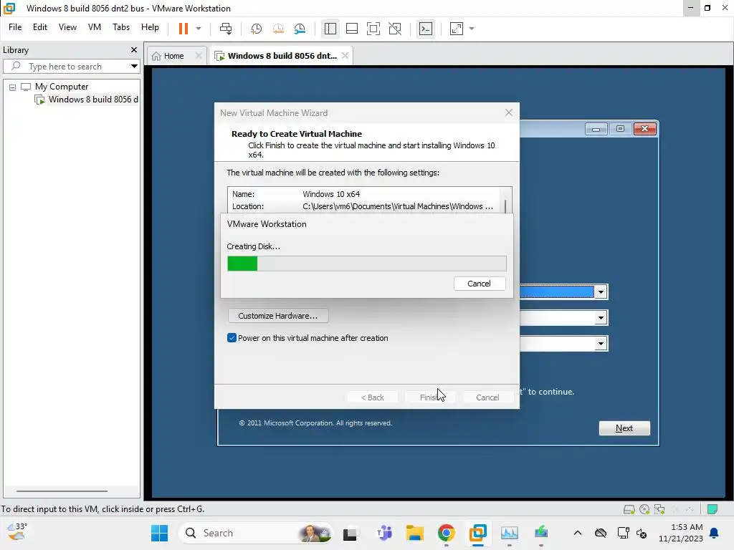Close the New Virtual Machine Wizard
The image size is (734, 550).
tap(509, 112)
